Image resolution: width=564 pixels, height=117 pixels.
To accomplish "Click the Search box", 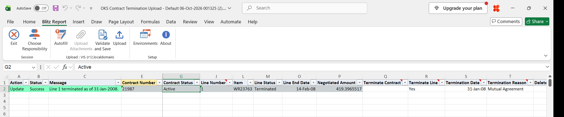I will pos(304,8).
